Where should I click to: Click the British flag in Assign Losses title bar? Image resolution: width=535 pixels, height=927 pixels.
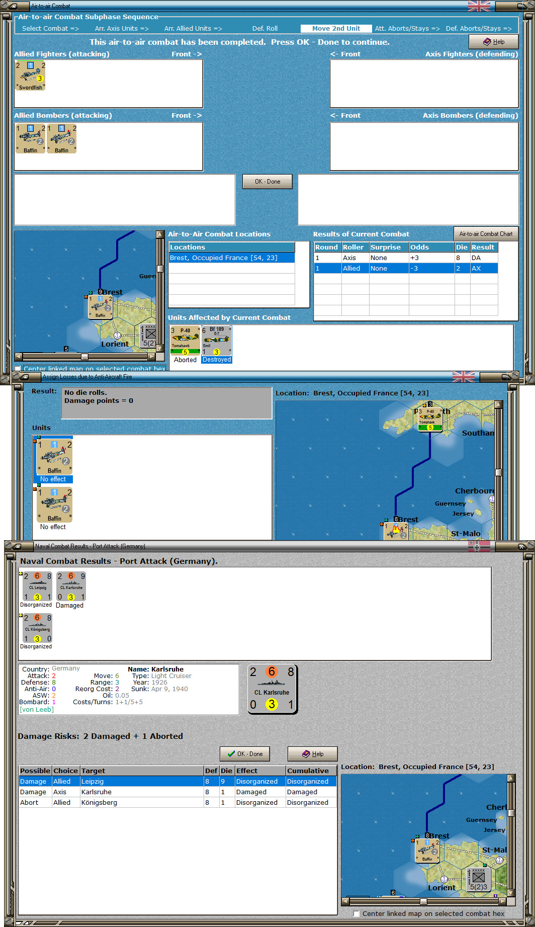(463, 376)
